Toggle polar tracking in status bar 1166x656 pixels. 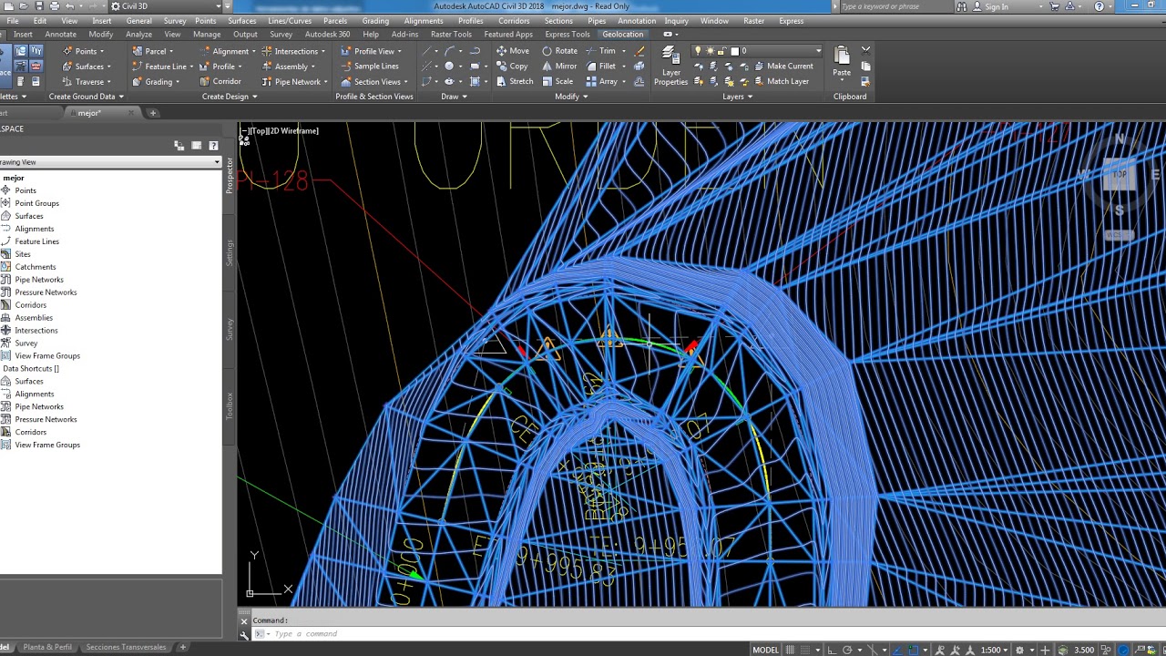(x=846, y=650)
